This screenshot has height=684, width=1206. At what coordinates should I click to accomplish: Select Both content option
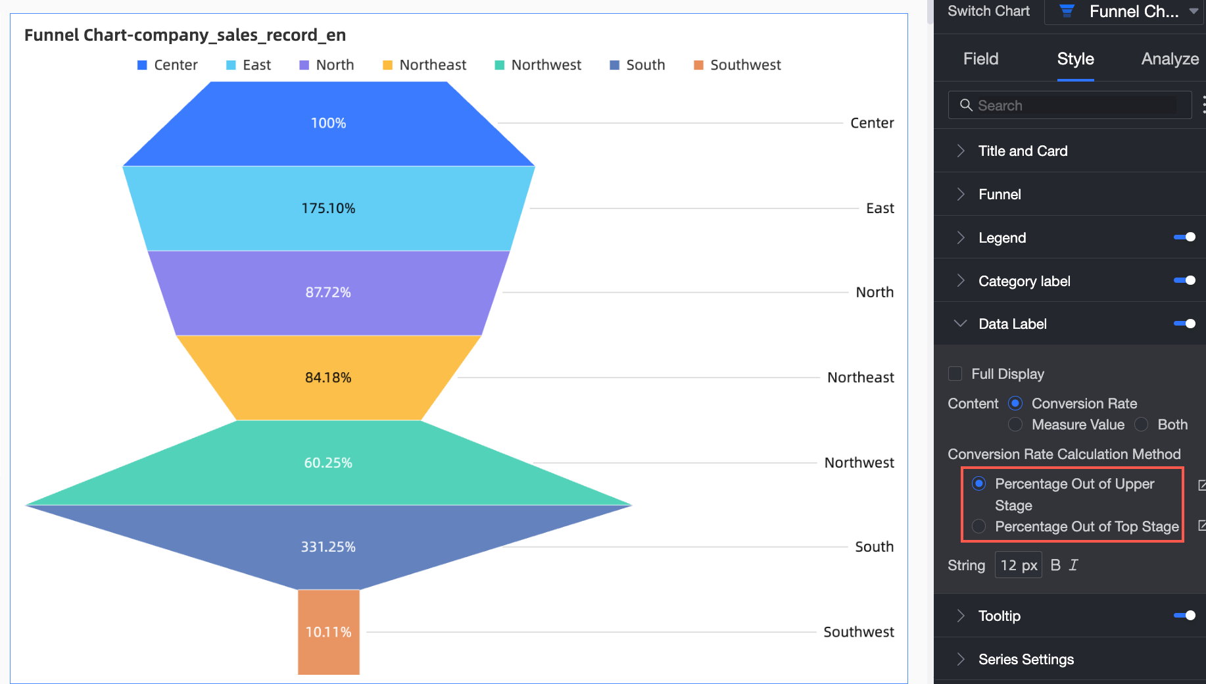tap(1142, 424)
